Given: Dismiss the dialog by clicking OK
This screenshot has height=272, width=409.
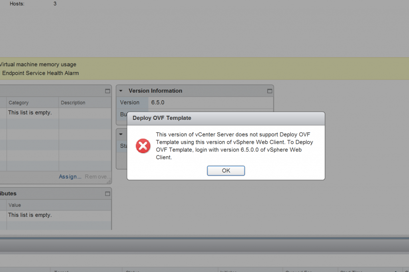Looking at the screenshot, I should [x=226, y=171].
